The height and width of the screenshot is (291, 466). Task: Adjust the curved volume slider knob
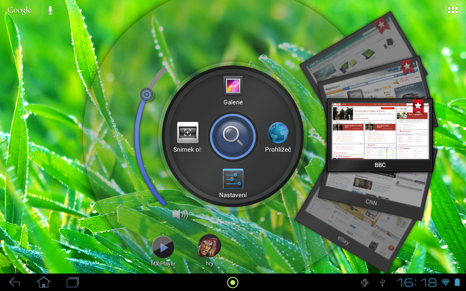click(x=146, y=94)
